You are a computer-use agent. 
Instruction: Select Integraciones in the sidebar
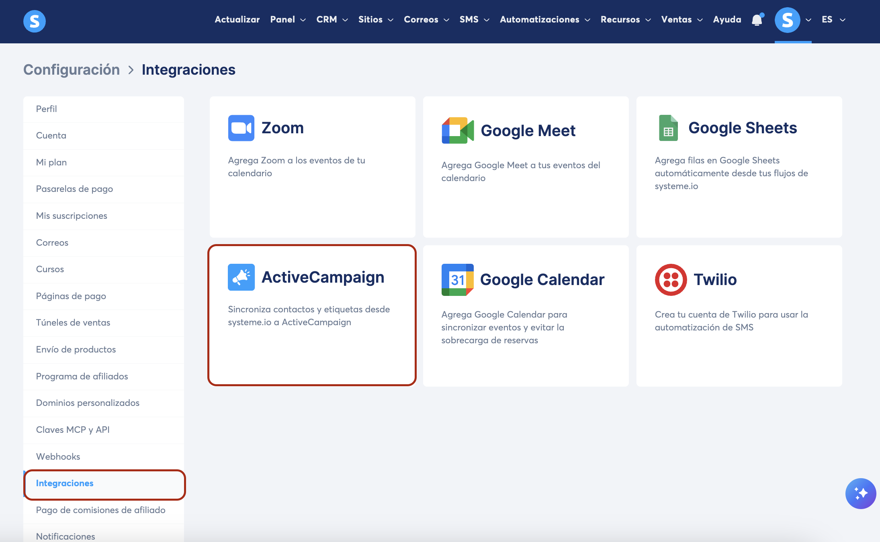(x=104, y=483)
